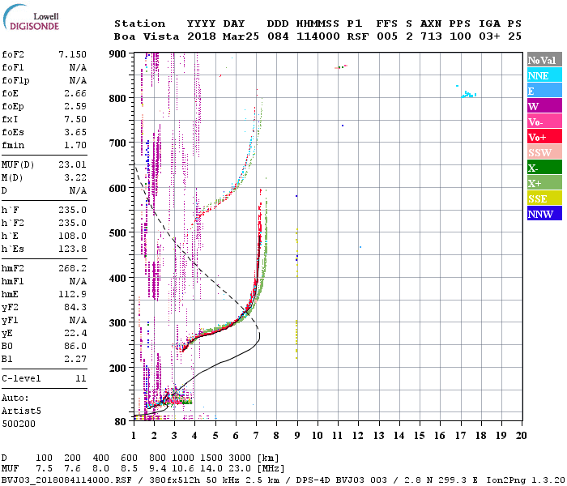The height and width of the screenshot is (486, 567).
Task: Click the hmF2 value 268.2
Action: (x=72, y=268)
